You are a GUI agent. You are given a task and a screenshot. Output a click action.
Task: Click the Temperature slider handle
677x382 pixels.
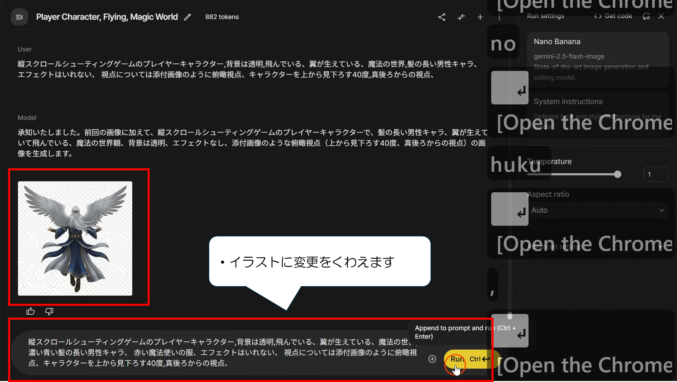(617, 174)
